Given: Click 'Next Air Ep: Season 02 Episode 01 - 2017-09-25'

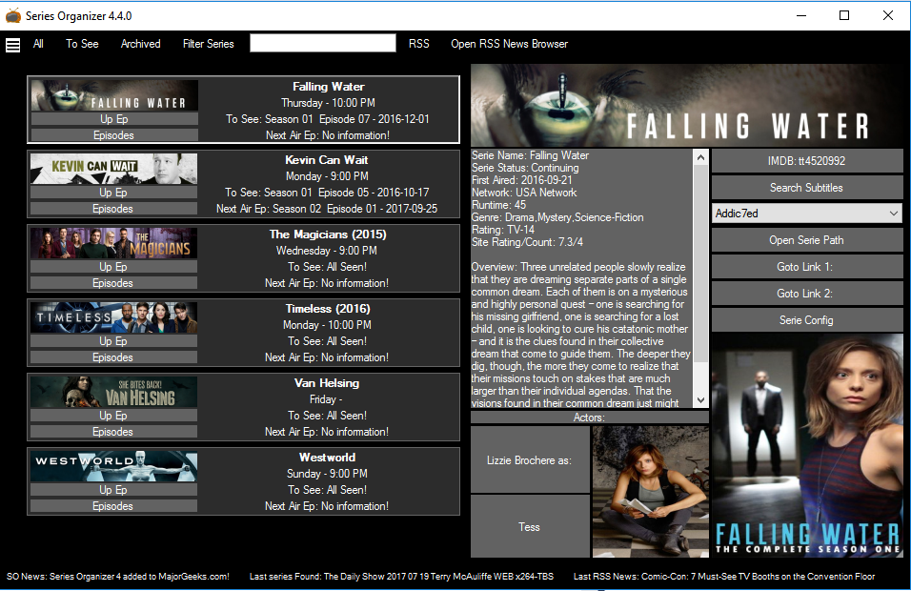Looking at the screenshot, I should [x=327, y=208].
